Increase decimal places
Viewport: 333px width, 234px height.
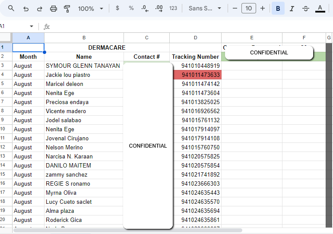coord(159,9)
